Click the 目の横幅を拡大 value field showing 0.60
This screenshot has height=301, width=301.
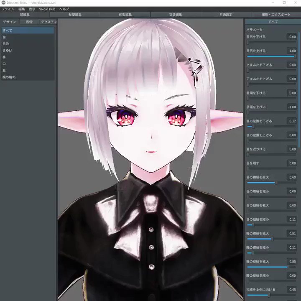292,177
